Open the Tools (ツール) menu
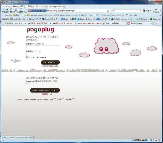The image size is (163, 143). [x=53, y=6]
